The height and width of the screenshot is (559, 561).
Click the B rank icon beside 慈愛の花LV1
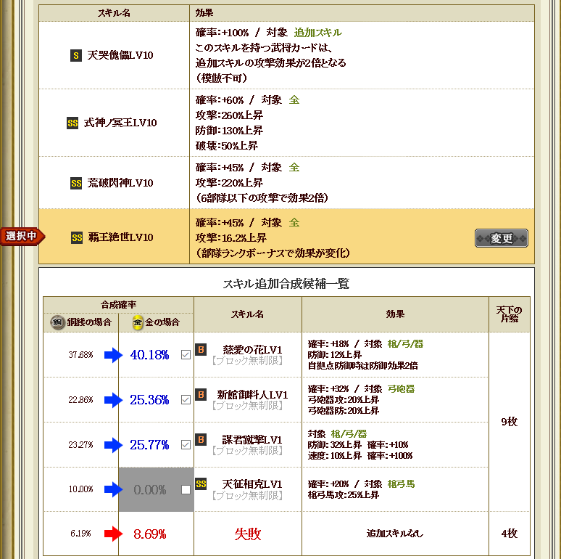(x=201, y=349)
